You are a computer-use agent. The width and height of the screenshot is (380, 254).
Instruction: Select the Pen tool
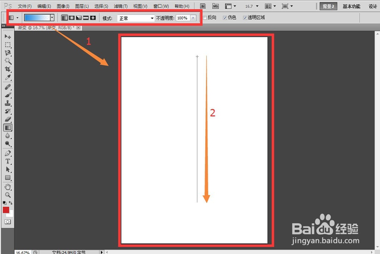(8, 153)
